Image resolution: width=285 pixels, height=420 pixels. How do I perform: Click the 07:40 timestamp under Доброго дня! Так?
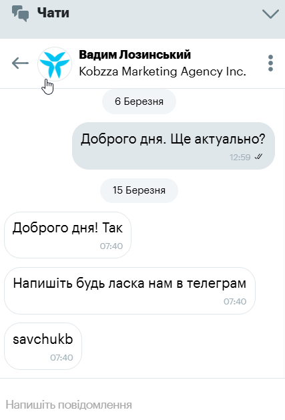point(111,246)
